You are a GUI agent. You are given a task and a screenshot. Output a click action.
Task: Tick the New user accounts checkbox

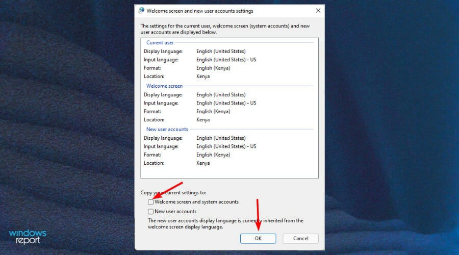point(150,211)
